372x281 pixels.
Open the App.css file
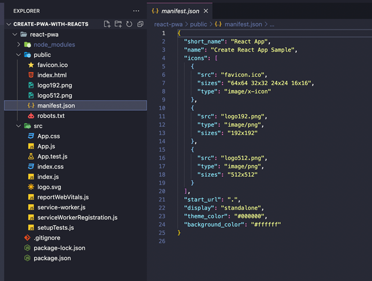(x=49, y=136)
